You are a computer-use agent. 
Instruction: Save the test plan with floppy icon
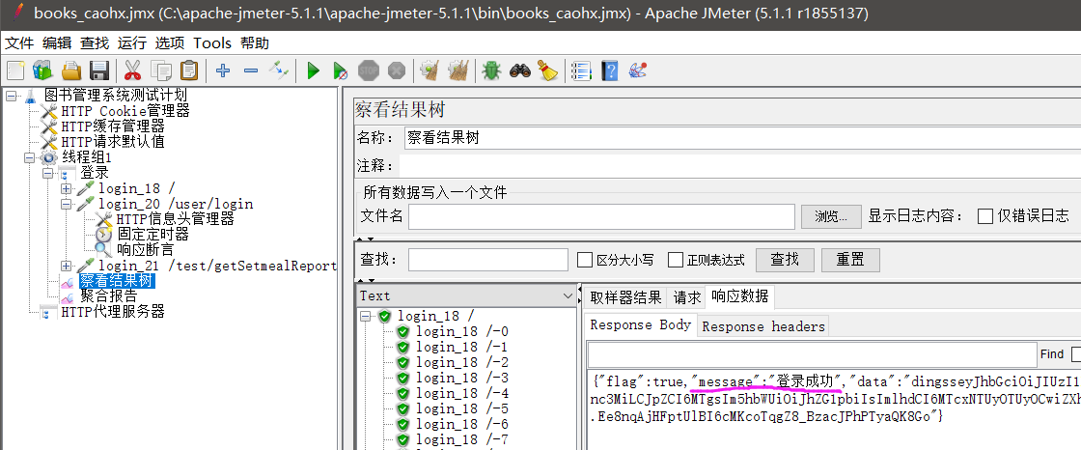tap(100, 70)
